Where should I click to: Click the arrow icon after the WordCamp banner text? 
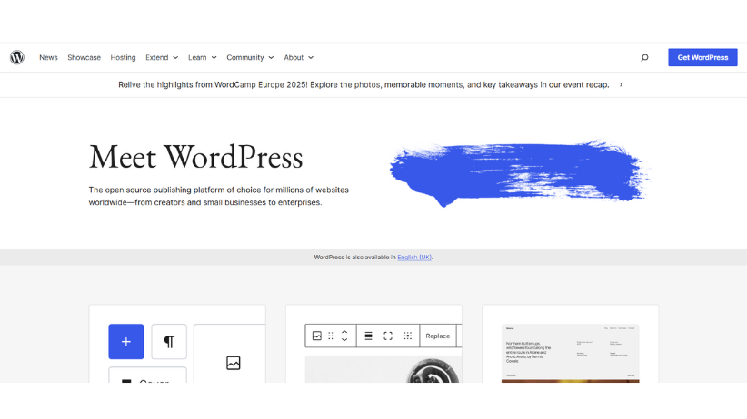621,84
